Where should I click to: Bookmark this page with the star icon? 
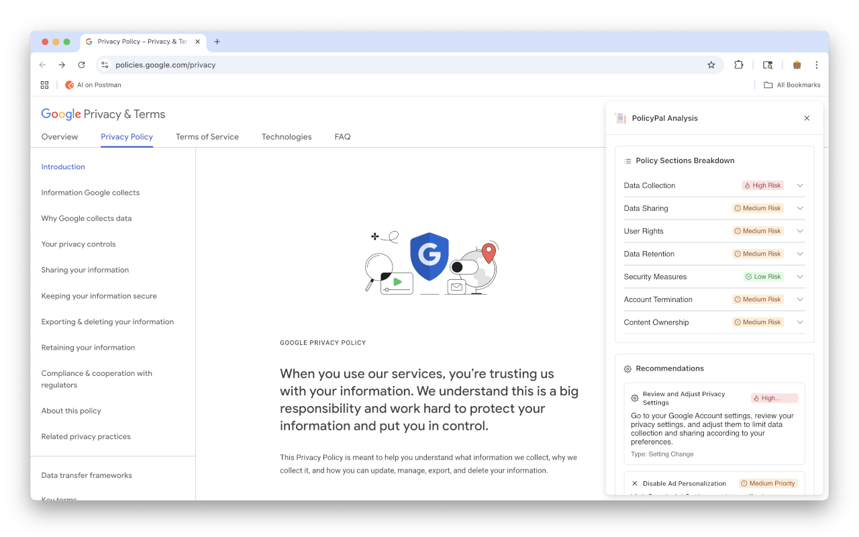(x=711, y=65)
